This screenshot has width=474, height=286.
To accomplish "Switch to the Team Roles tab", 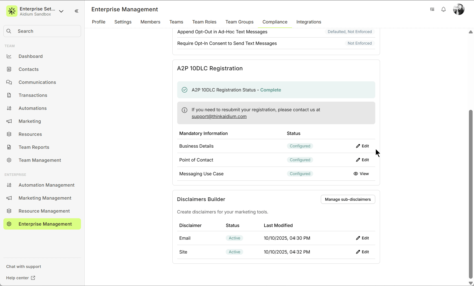I will pos(204,22).
